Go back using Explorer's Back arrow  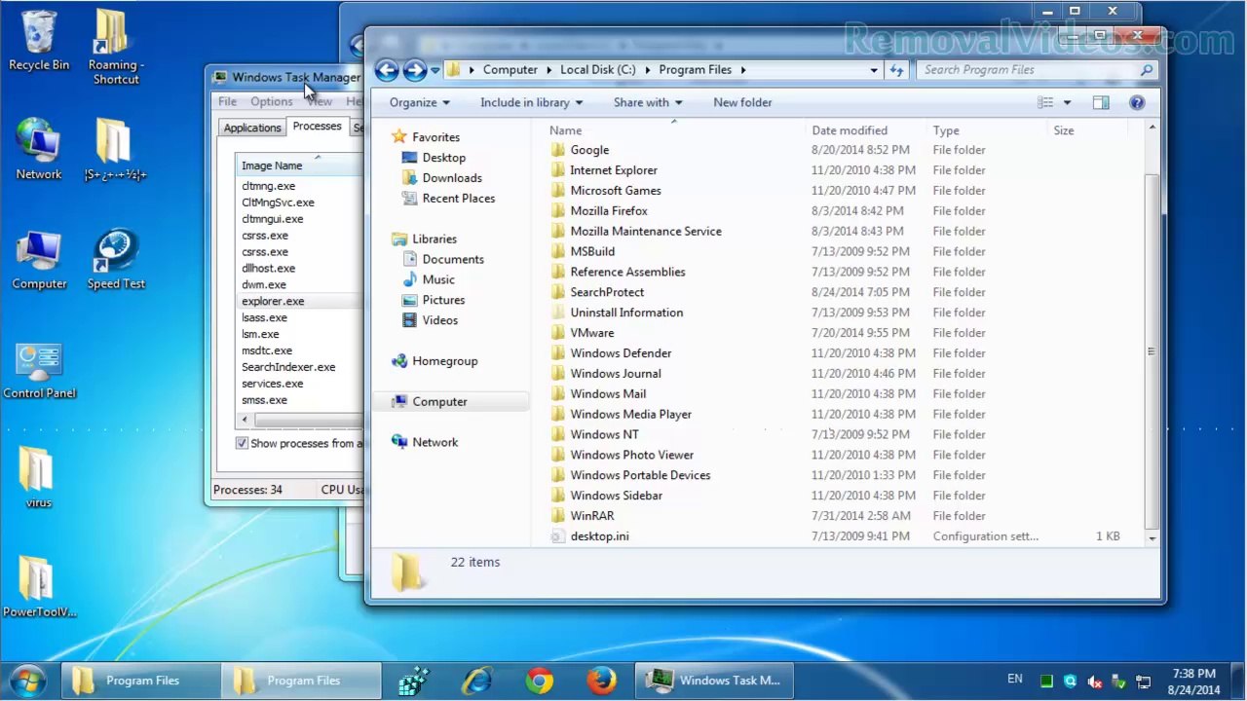pos(387,69)
